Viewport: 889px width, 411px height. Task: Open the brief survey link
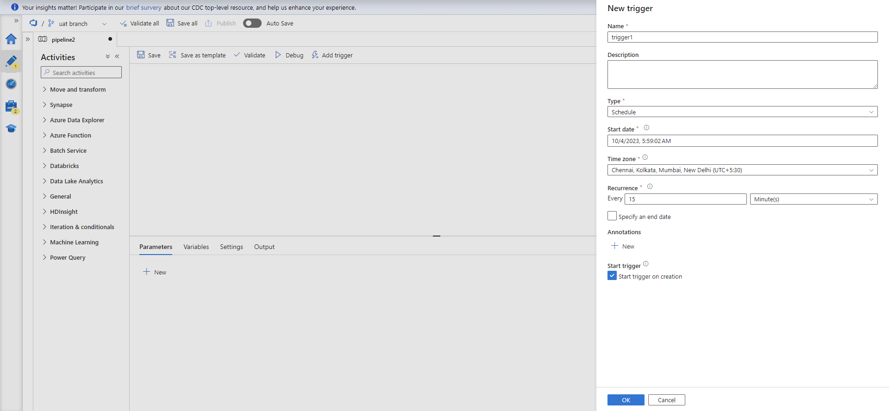[x=144, y=7]
